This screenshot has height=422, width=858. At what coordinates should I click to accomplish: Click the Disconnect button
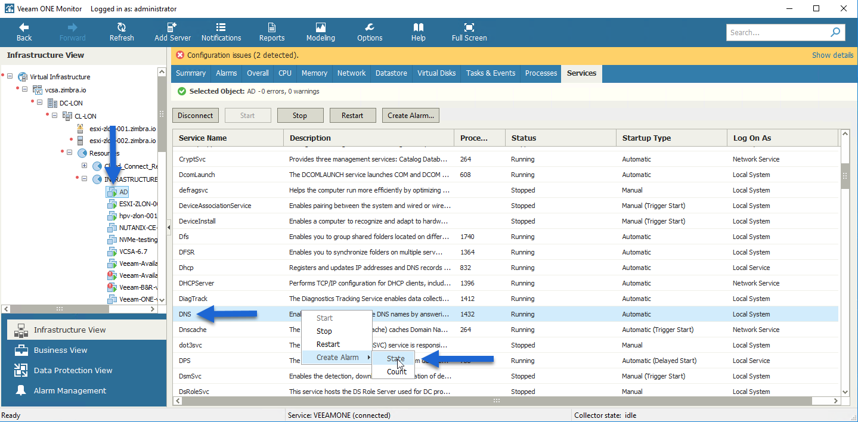196,116
